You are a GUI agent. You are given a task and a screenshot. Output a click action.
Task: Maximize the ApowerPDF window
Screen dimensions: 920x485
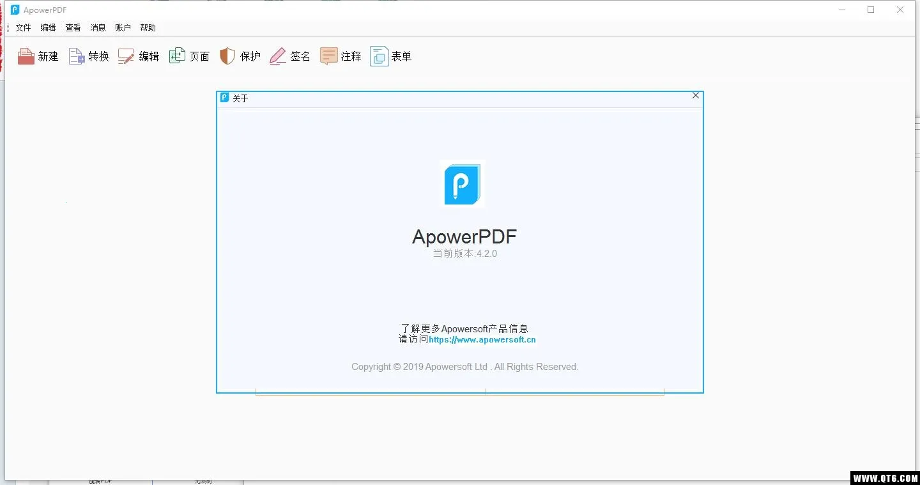871,10
